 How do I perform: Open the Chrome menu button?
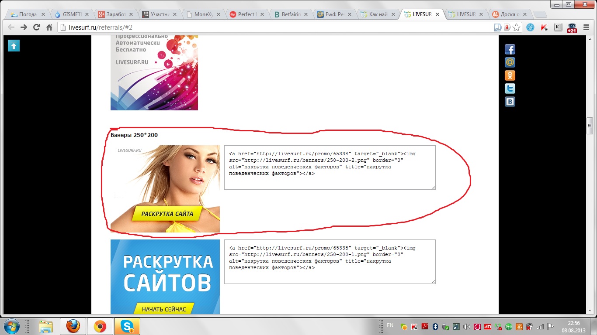[x=587, y=27]
